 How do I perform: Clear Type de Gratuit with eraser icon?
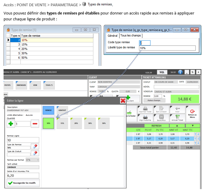click(x=35, y=153)
